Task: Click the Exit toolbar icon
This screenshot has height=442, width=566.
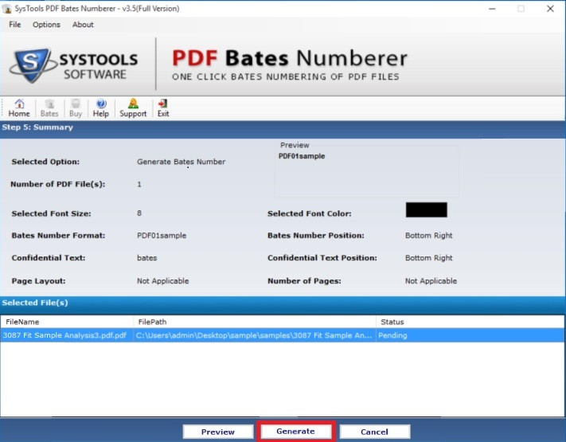Action: click(x=163, y=108)
